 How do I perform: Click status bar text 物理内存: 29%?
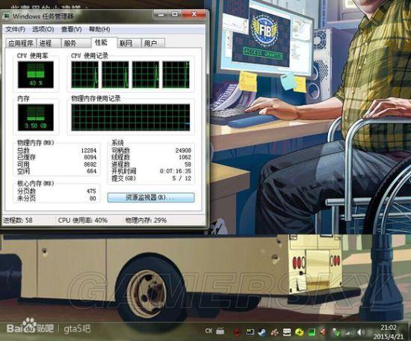click(x=146, y=221)
